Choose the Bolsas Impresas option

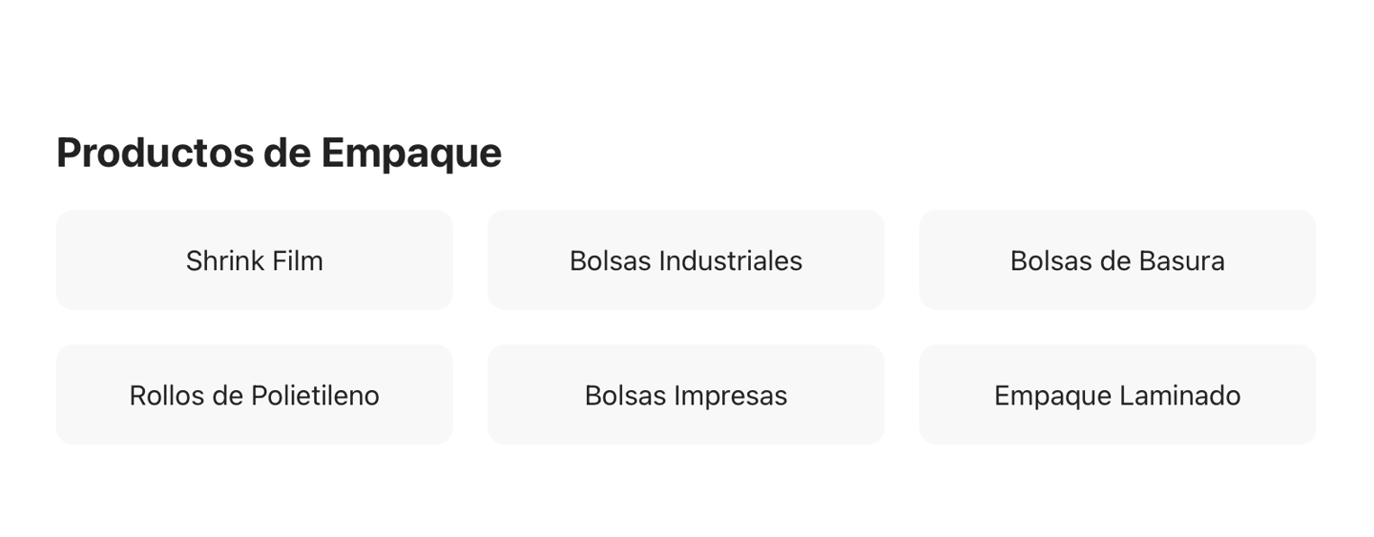pos(685,395)
